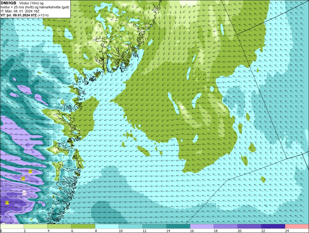Click the legend scale number 22
Image resolution: width=309 pixels, height=233 pixels.
(263, 231)
